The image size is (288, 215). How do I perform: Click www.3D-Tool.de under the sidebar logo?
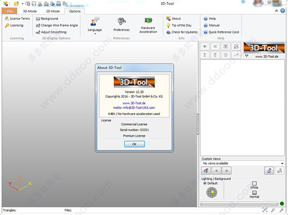(x=267, y=57)
